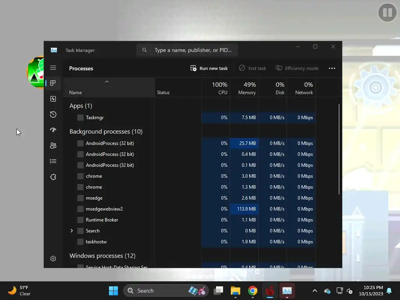Open Performance page from sidebar icon
This screenshot has width=400, height=300.
pos(53,99)
